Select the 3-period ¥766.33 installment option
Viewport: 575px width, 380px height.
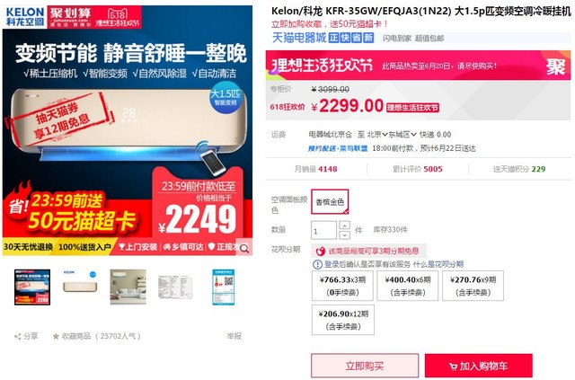(x=342, y=286)
